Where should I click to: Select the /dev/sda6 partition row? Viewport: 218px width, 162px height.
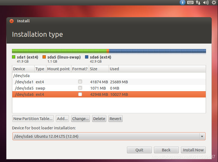click(x=109, y=94)
